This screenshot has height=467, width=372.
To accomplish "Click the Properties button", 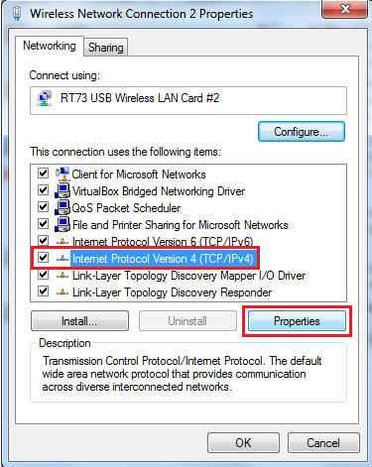I will click(x=297, y=321).
